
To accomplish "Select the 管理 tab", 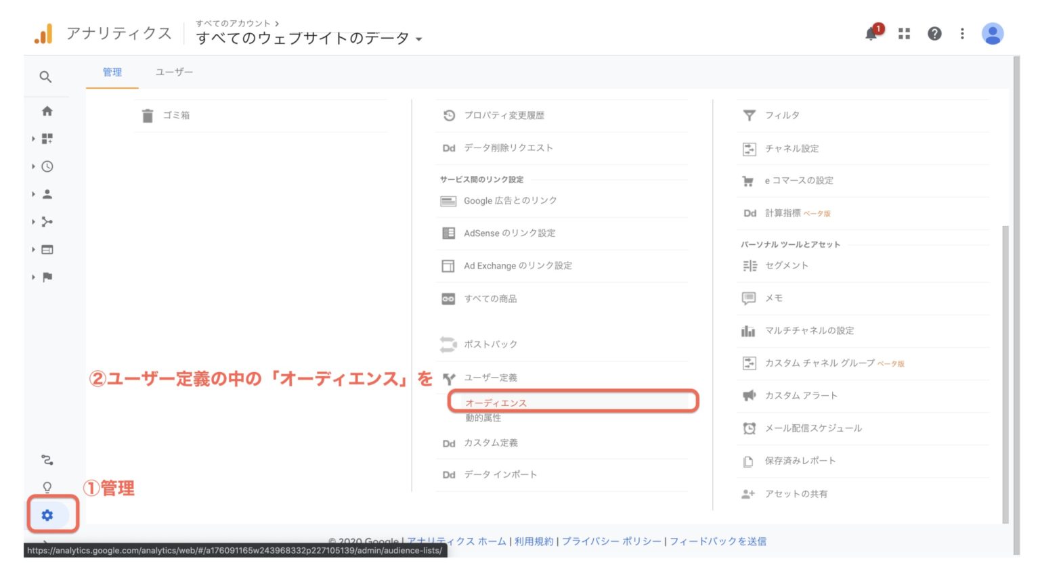I will (x=112, y=72).
